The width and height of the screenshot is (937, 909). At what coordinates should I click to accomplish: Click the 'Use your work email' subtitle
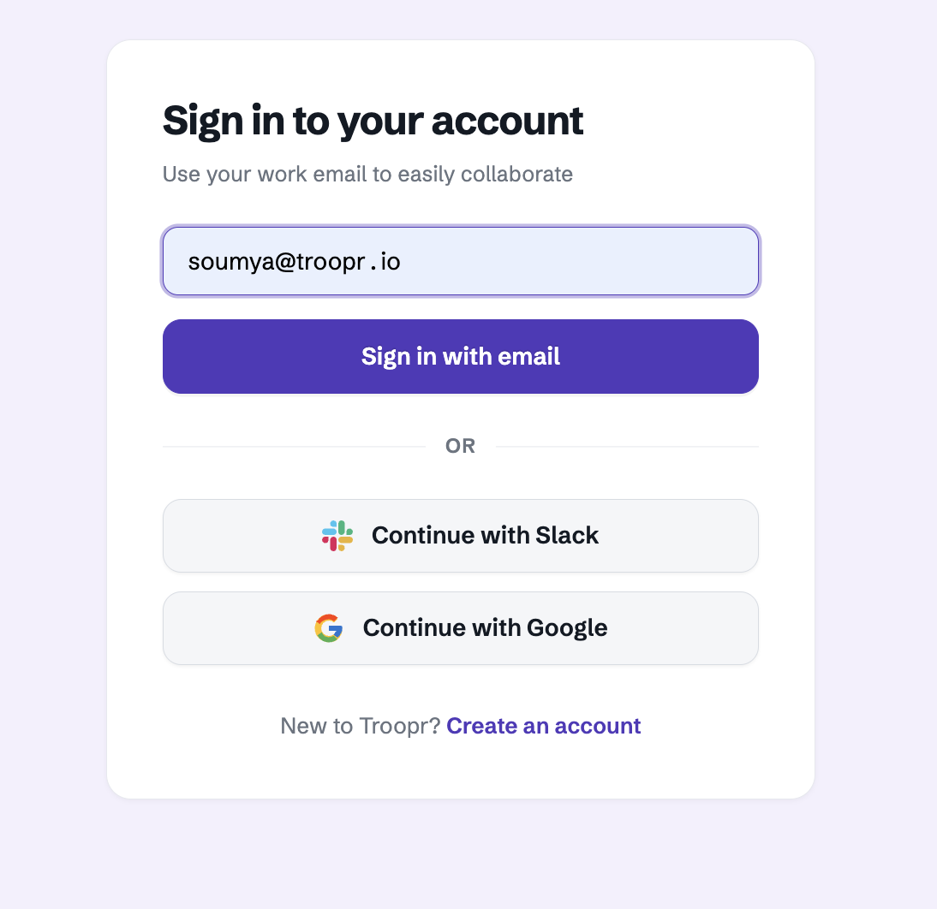[x=367, y=175]
